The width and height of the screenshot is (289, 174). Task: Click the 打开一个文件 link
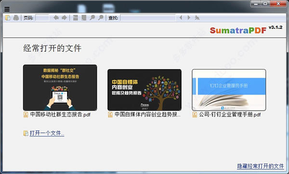(x=47, y=133)
